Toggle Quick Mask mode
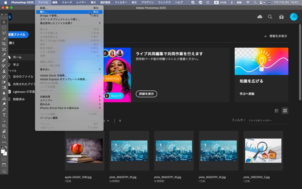Screen dimensions: 302x189 point(4,159)
